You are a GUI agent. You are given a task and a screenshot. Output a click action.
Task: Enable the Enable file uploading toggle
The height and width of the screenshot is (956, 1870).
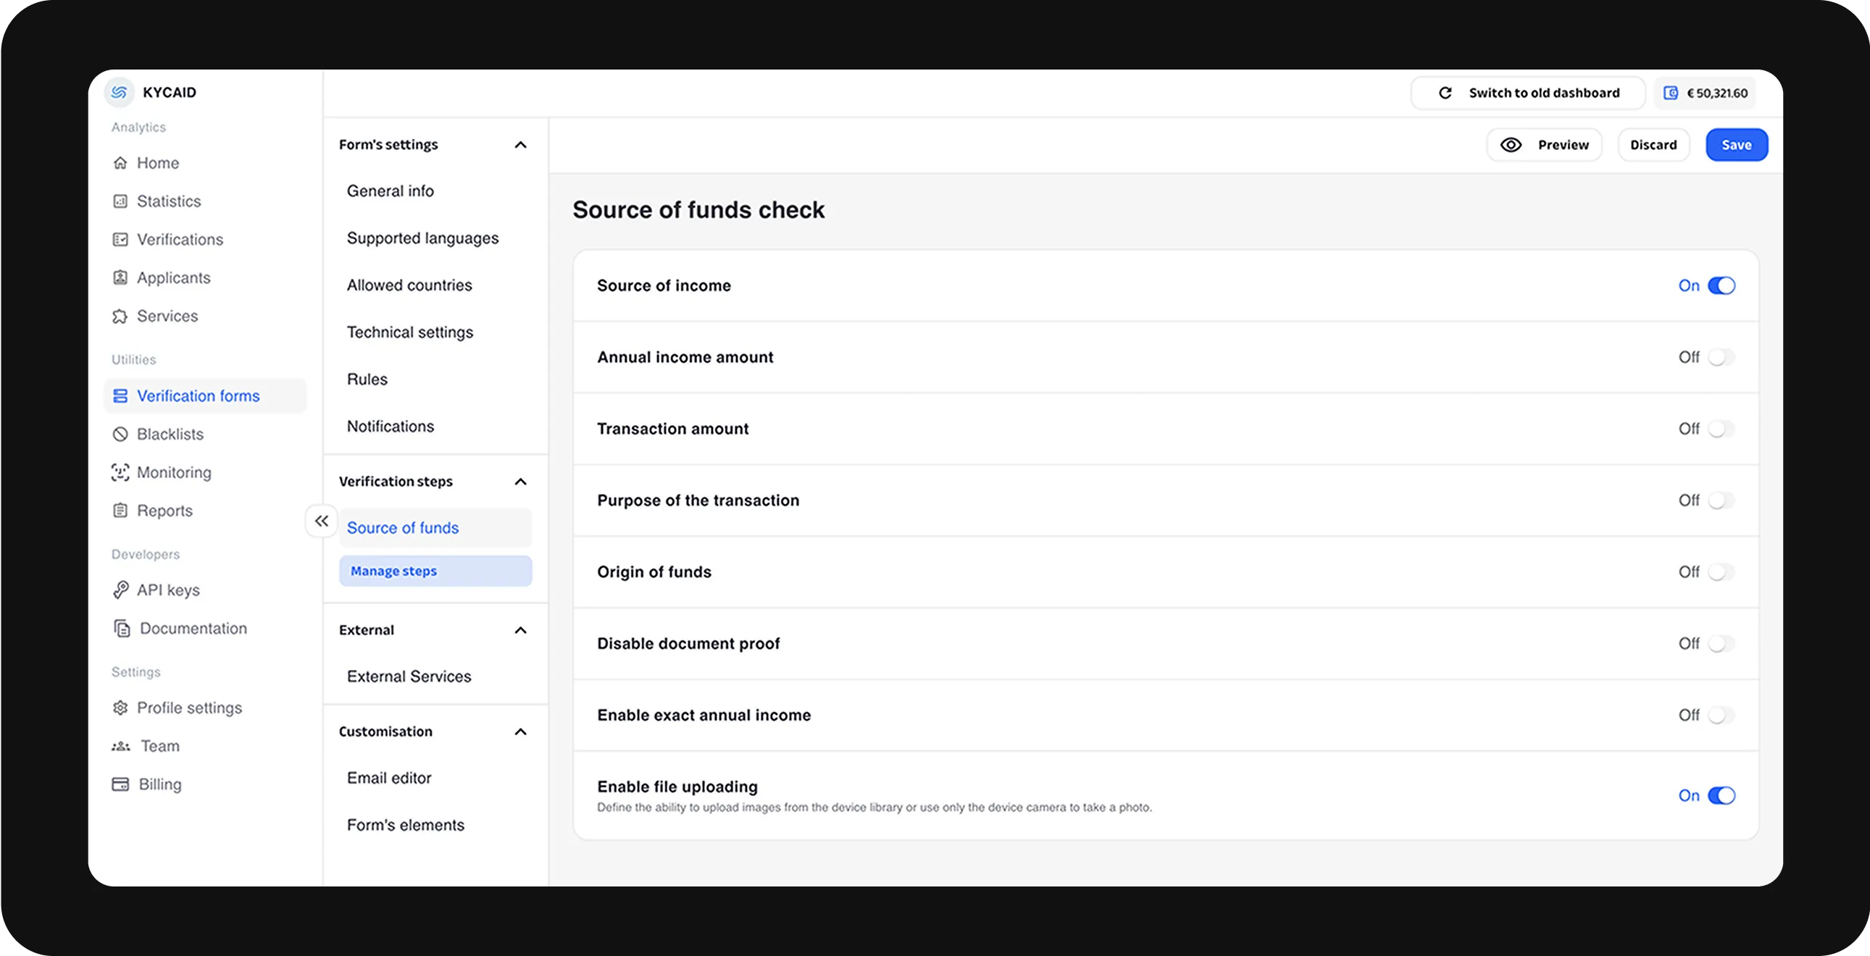pyautogui.click(x=1722, y=795)
